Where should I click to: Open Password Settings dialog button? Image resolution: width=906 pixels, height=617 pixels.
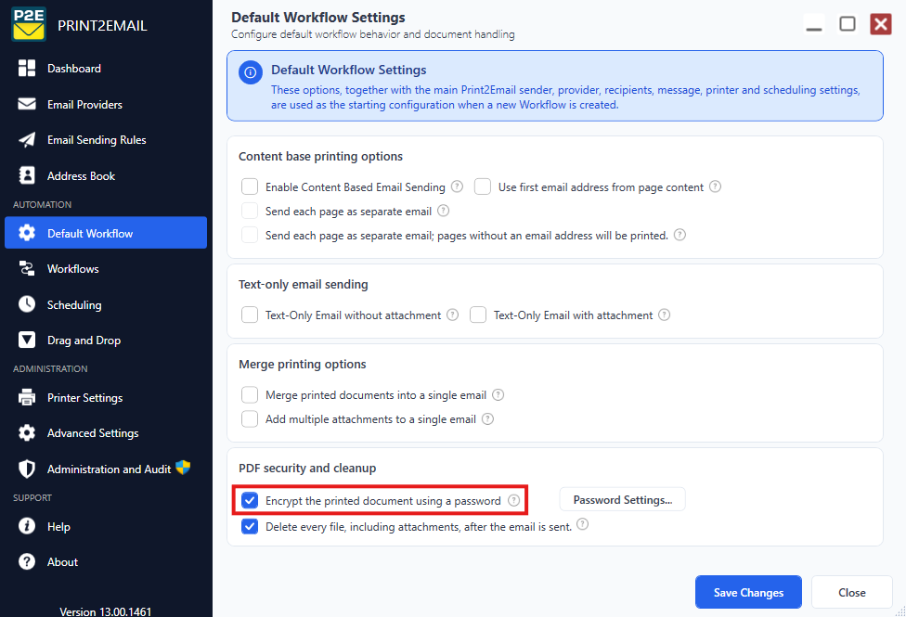pos(622,500)
